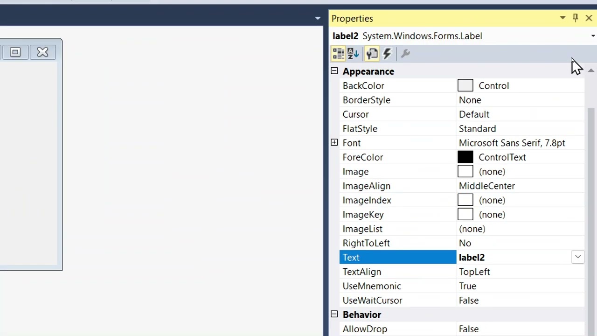Image resolution: width=597 pixels, height=336 pixels.
Task: Click the ForeColor black color swatch
Action: [465, 157]
